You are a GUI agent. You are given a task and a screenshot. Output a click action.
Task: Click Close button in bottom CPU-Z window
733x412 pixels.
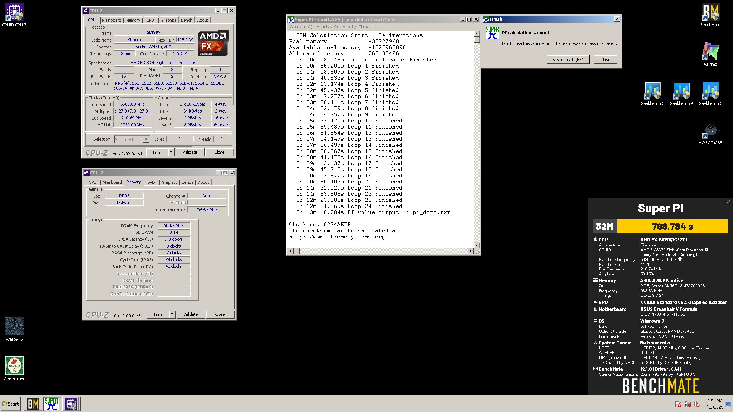pos(220,314)
